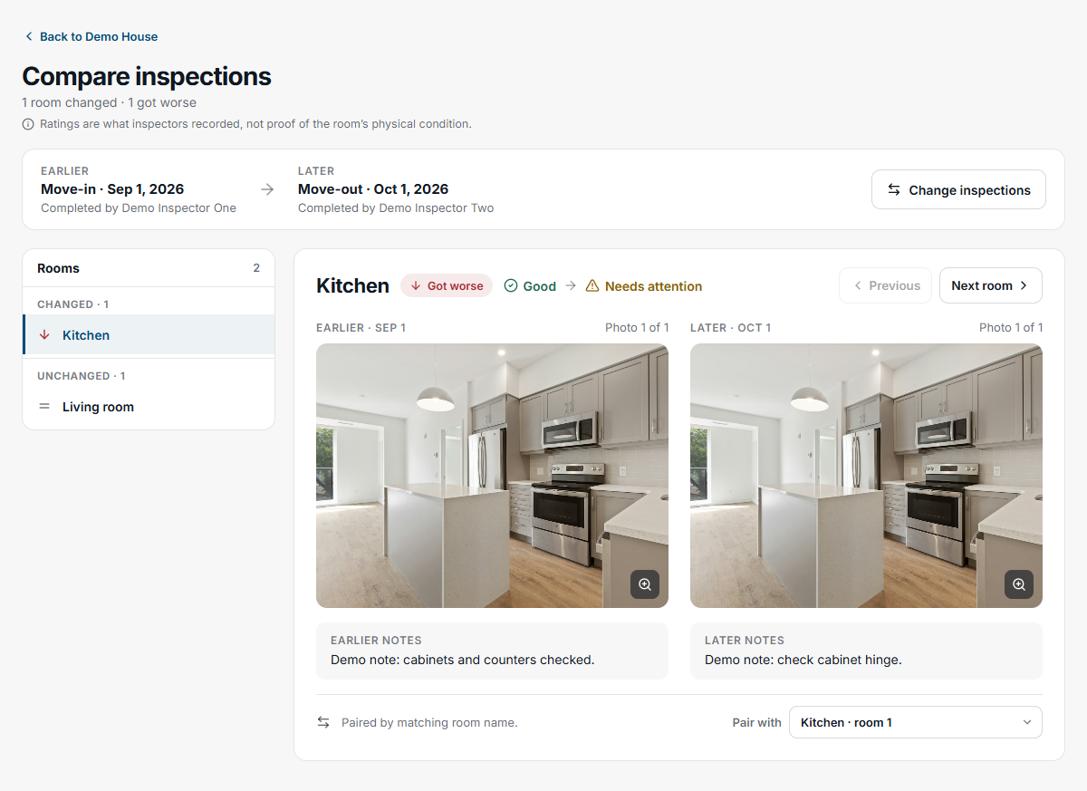Viewport: 1087px width, 791px height.
Task: Click the summary 1 room changed · 1 got worse
Action: tap(110, 102)
